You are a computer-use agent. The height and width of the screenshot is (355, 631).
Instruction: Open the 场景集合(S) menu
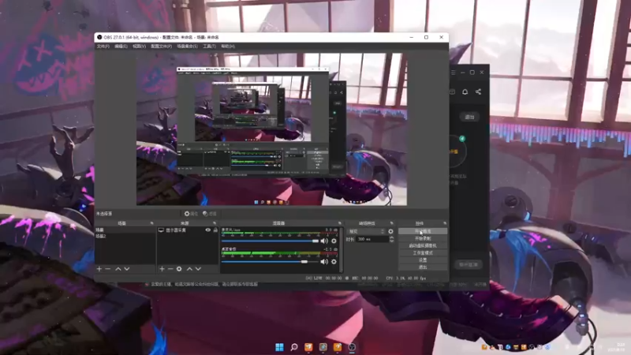point(187,47)
